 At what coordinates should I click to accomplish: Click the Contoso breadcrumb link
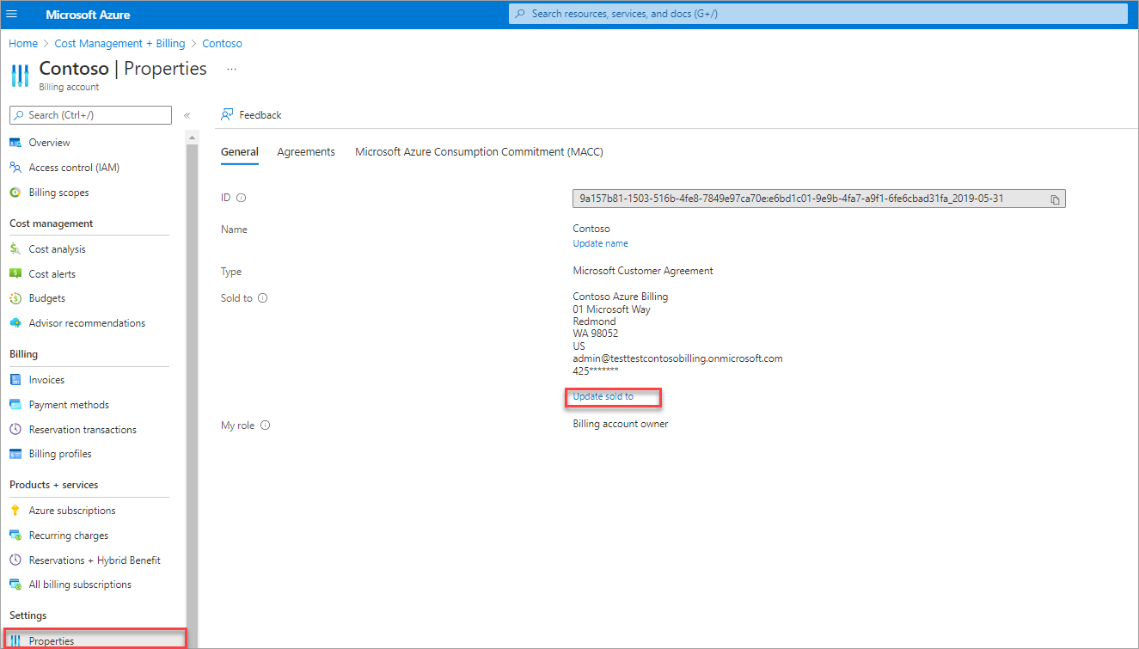coord(222,44)
